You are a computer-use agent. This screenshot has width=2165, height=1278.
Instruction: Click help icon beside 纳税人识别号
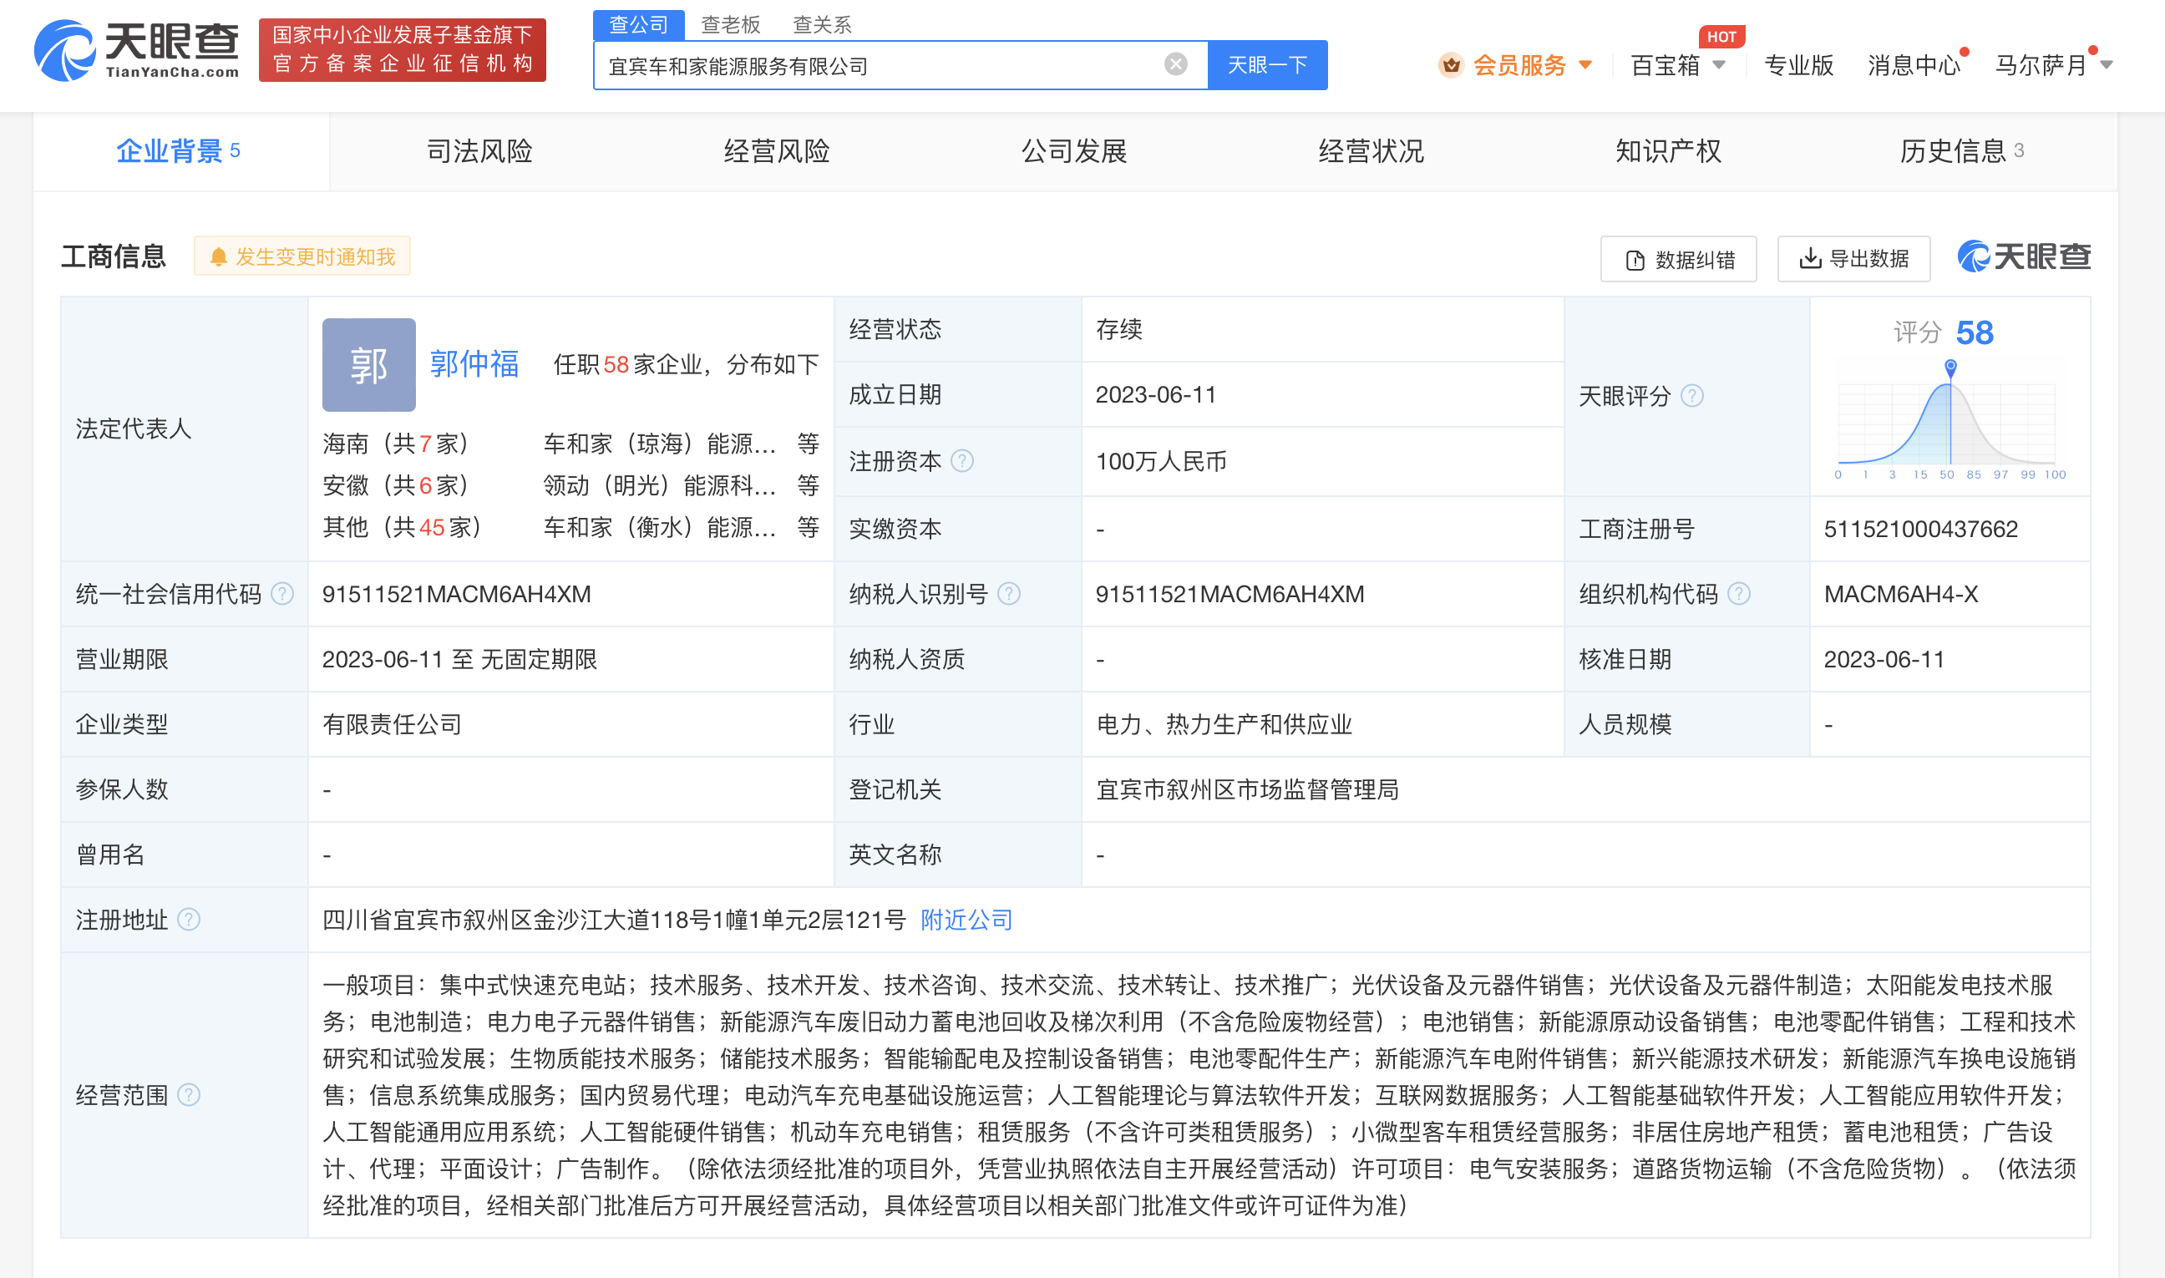(x=1009, y=593)
